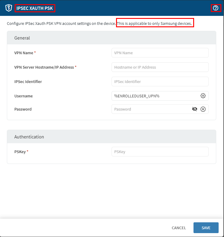Image resolution: width=224 pixels, height=237 pixels.
Task: Click the VPN Server Hostname/IP Address label
Action: (44, 67)
